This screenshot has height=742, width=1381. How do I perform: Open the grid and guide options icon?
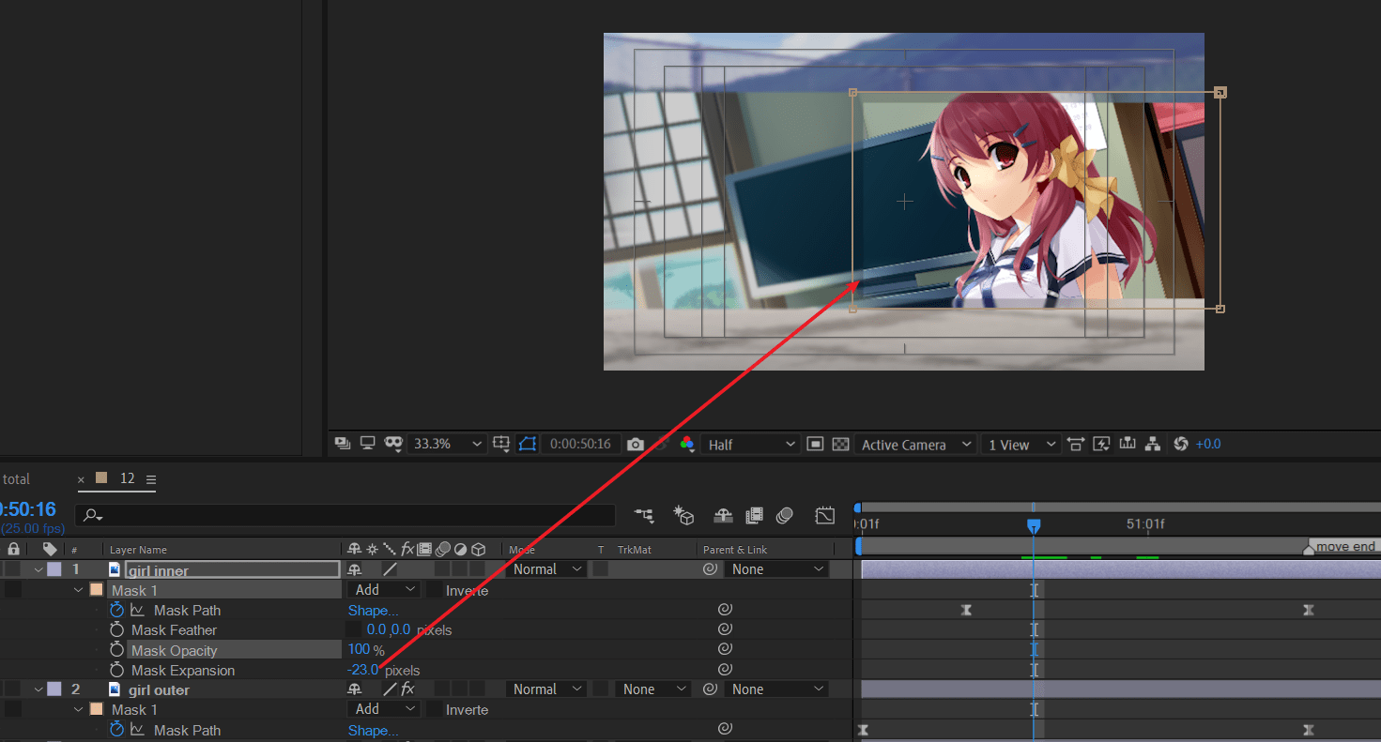click(501, 444)
